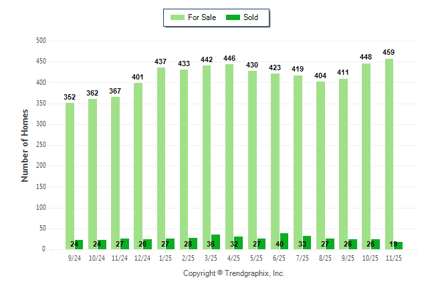Click the Number of Homes axis title
Image resolution: width=432 pixels, height=290 pixels.
[25, 145]
